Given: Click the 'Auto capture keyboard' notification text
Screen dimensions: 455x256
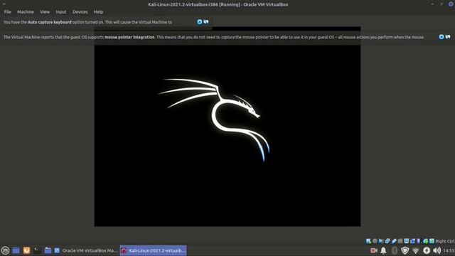Looking at the screenshot, I should [x=50, y=22].
